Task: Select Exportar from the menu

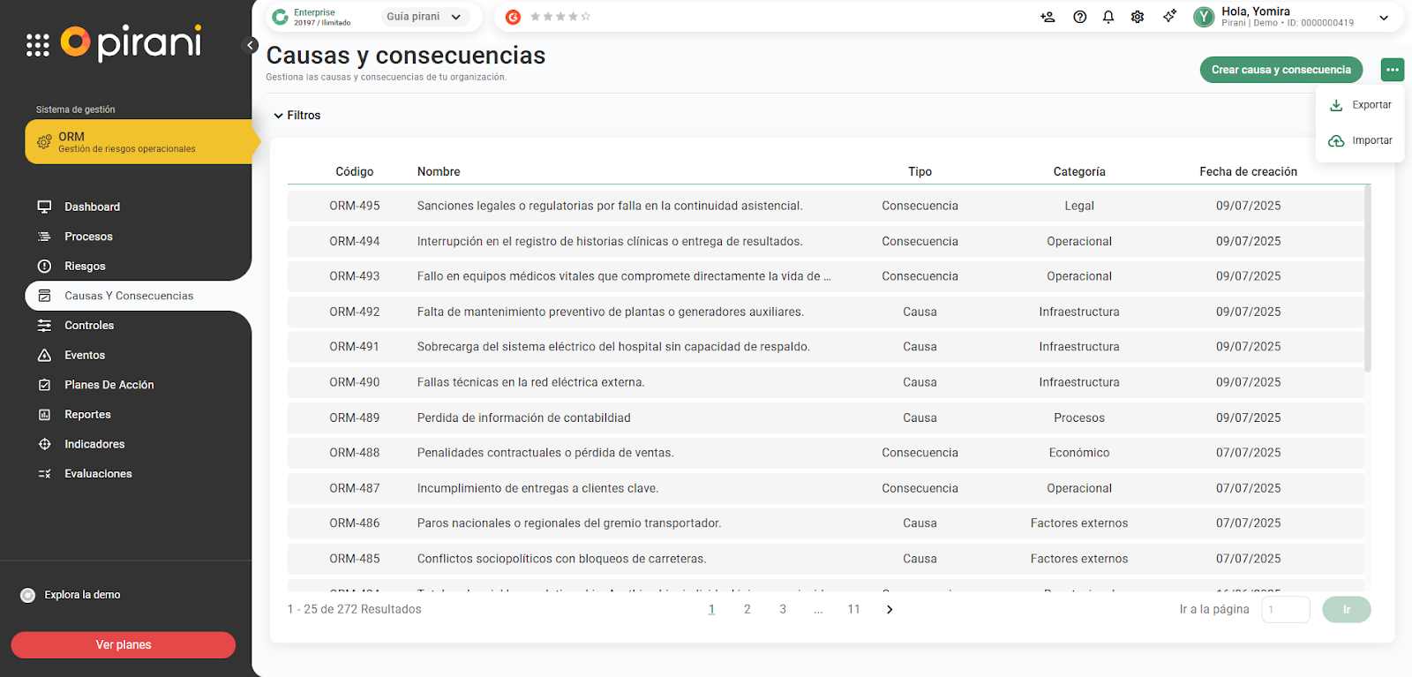Action: [x=1360, y=105]
